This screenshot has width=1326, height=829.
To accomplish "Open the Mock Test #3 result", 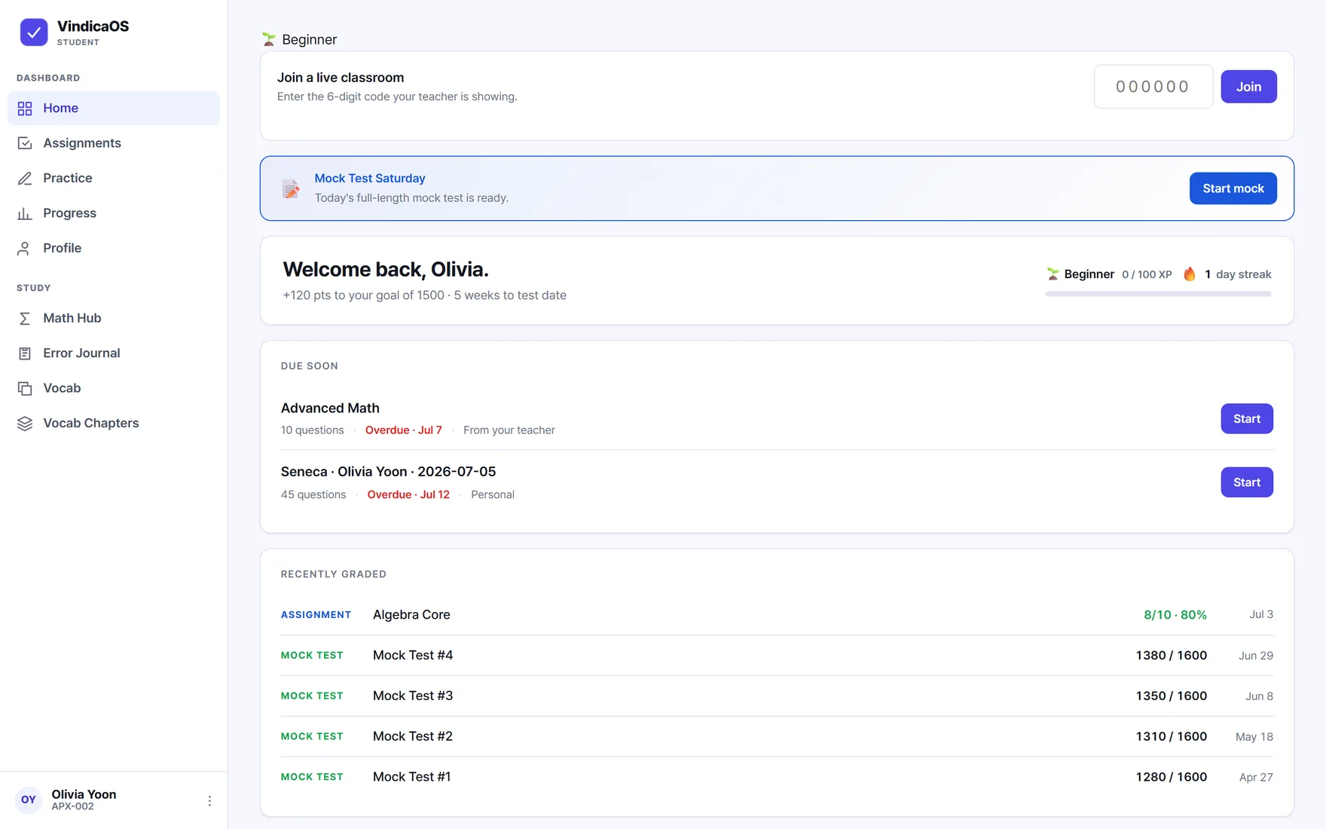I will pyautogui.click(x=777, y=696).
